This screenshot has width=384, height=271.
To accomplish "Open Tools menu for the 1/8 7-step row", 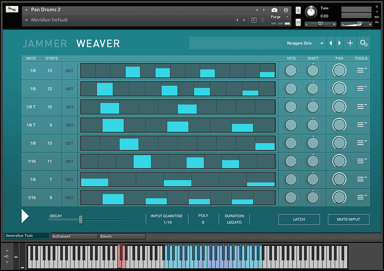I will pos(361,179).
